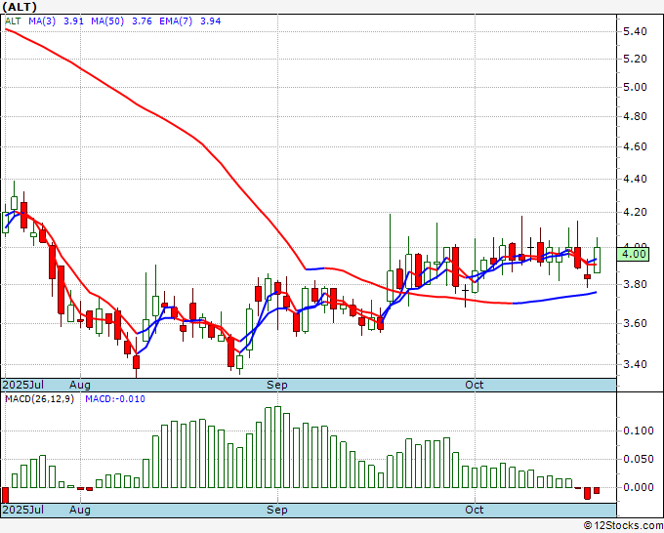This screenshot has width=664, height=533.
Task: Select the 5.40 price axis label
Action: [x=635, y=31]
